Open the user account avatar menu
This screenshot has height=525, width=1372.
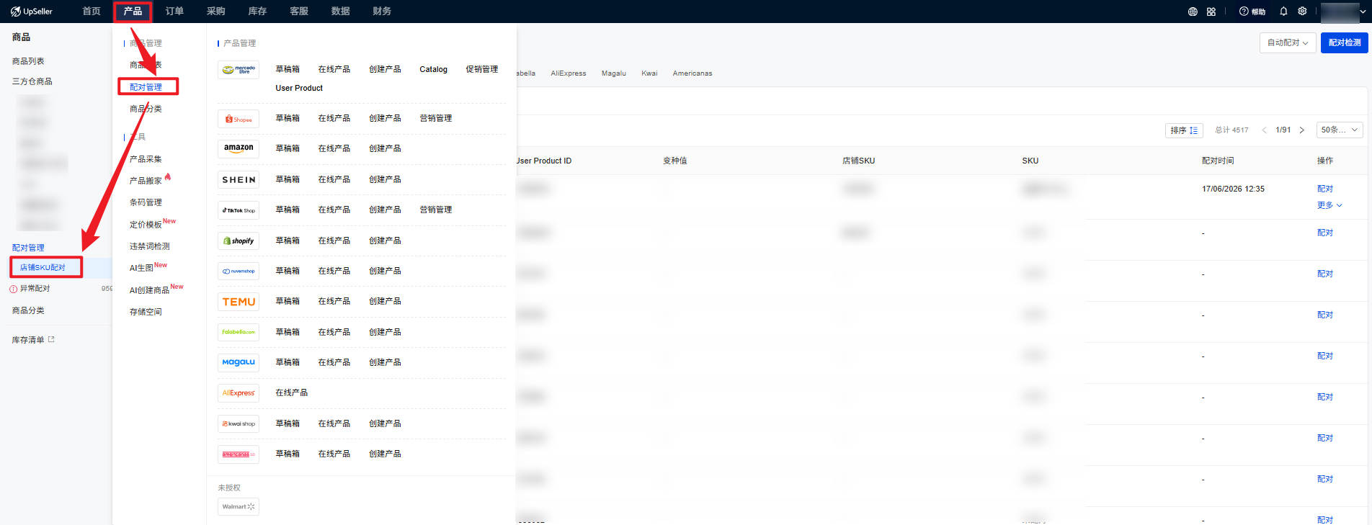point(1343,12)
